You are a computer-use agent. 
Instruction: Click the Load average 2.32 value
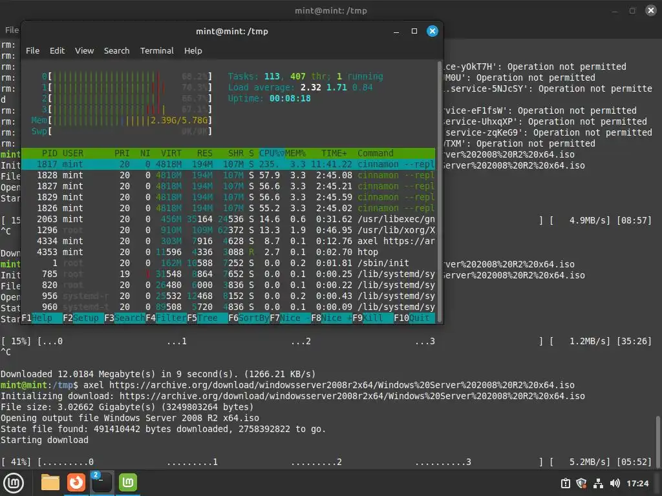coord(311,87)
